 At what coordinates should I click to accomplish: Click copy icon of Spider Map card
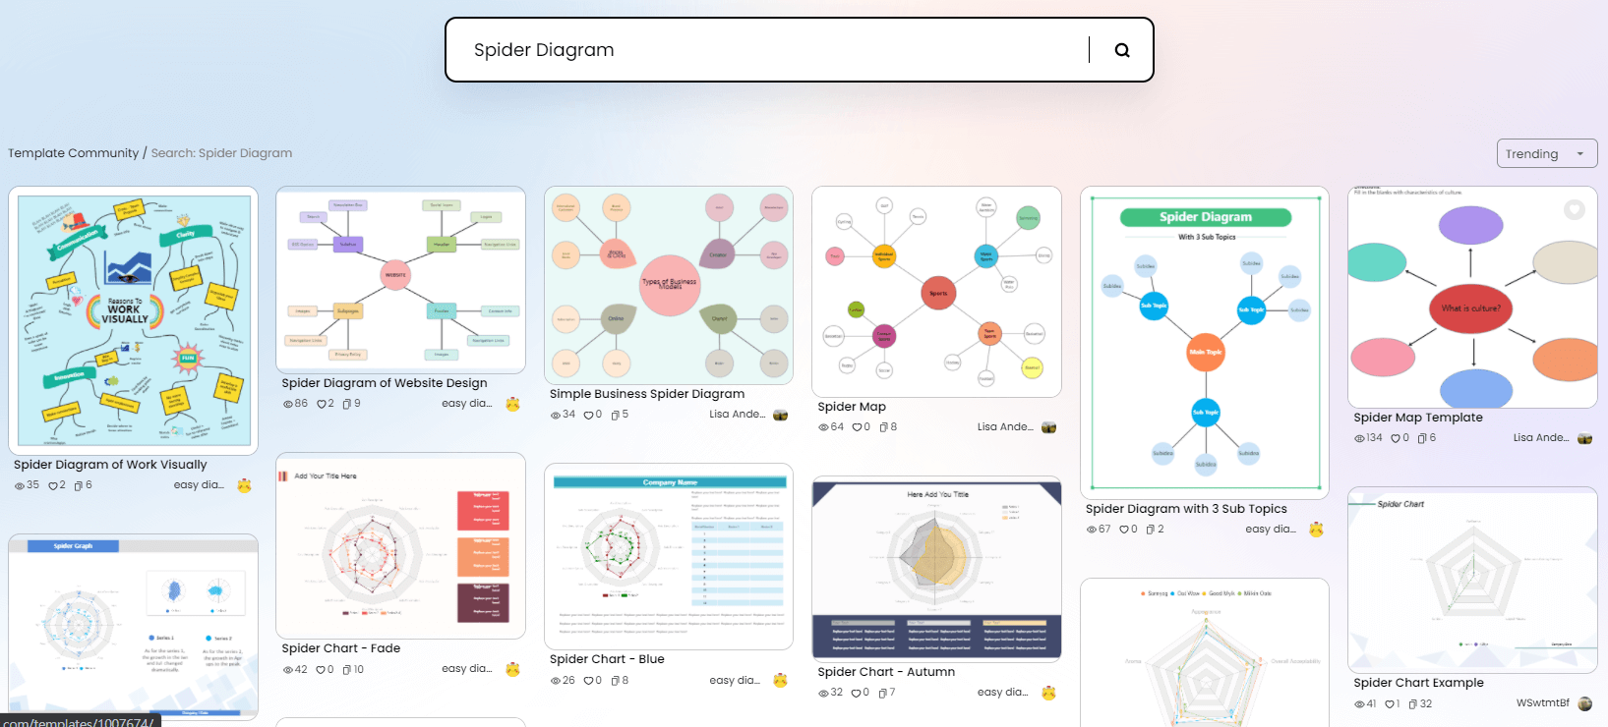click(x=883, y=427)
